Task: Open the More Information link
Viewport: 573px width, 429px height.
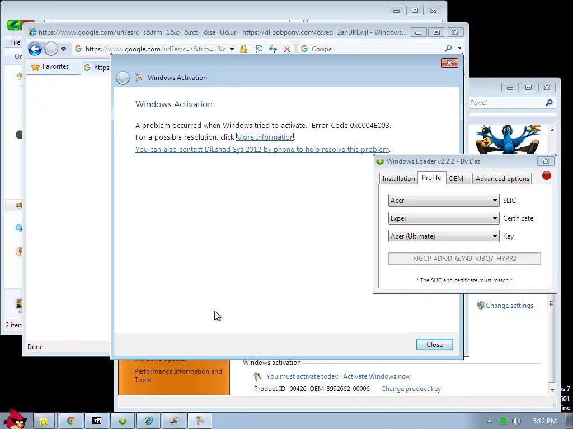Action: coord(265,137)
